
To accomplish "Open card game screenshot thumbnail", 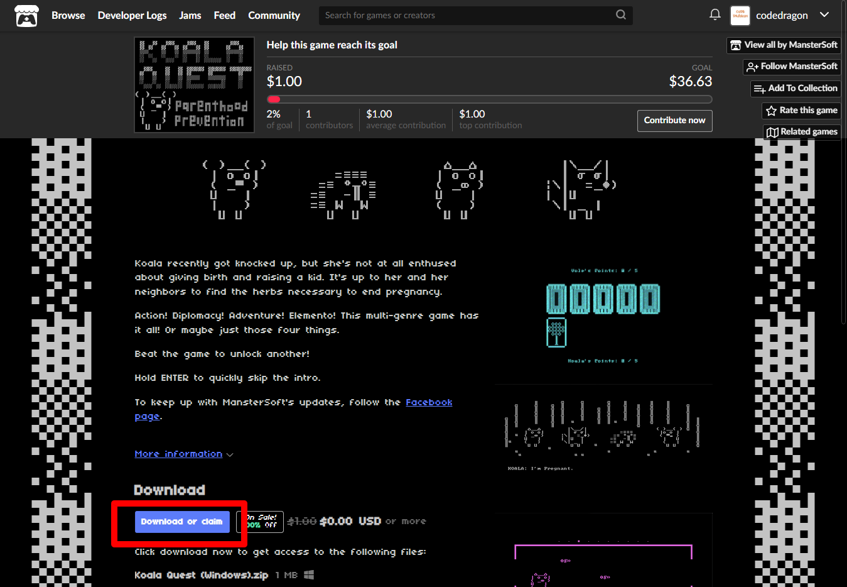I will [x=603, y=315].
